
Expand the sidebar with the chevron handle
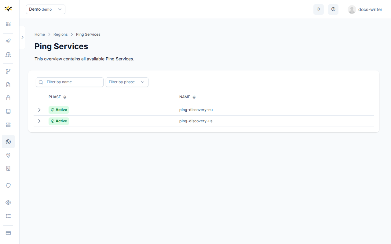pyautogui.click(x=22, y=37)
